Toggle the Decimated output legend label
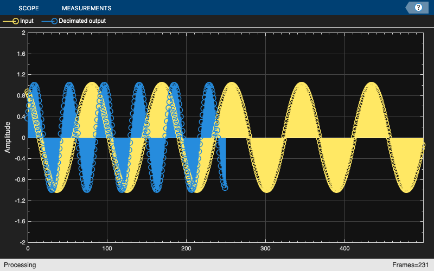434x271 pixels. pyautogui.click(x=82, y=21)
